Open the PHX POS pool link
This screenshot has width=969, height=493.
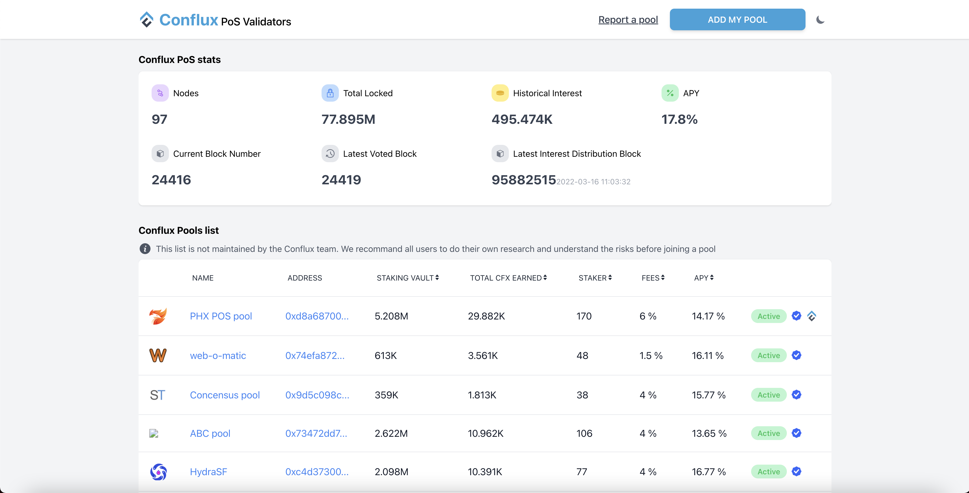click(x=221, y=316)
